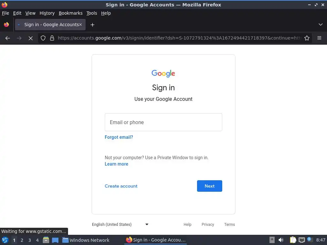Close the Sign in - Google Accounts tab
Viewport: 327px width, 245px height.
tap(80, 25)
